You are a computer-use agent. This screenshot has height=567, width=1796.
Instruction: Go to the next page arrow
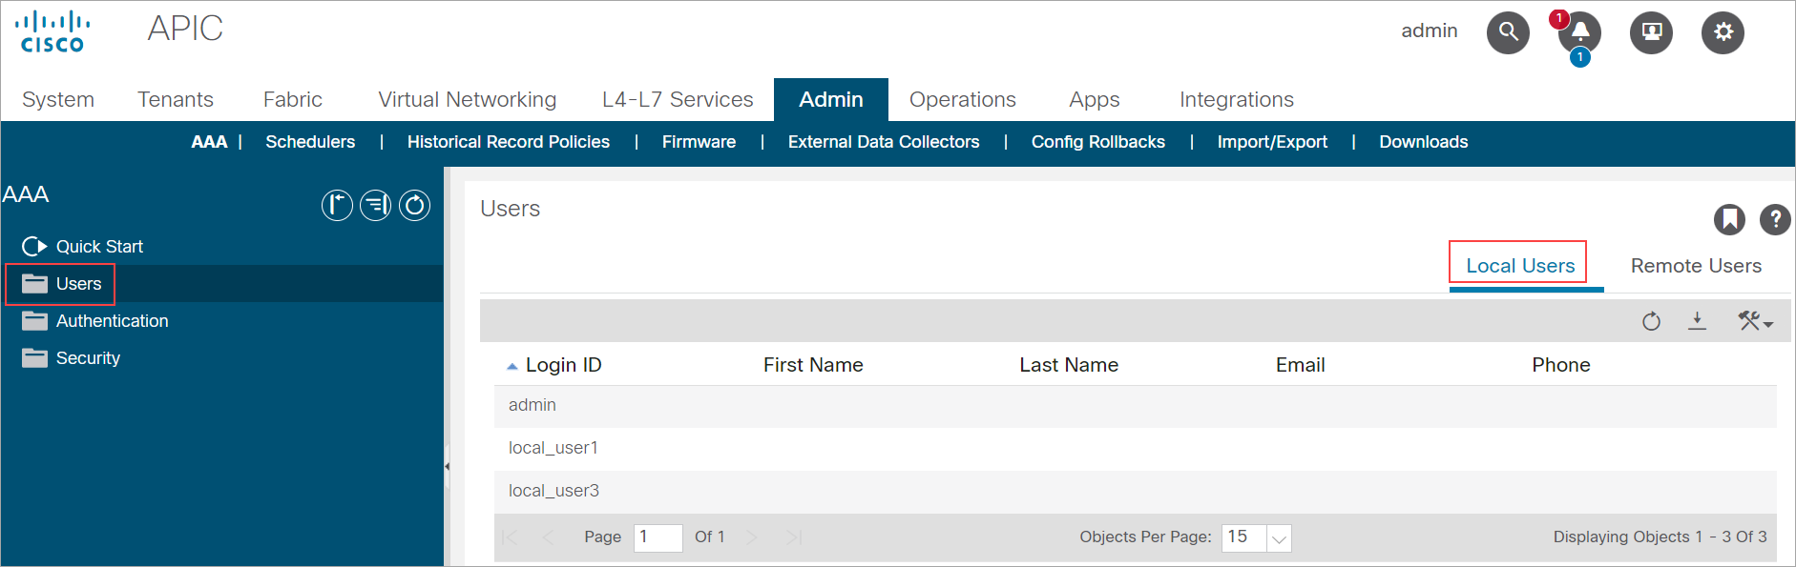(752, 537)
